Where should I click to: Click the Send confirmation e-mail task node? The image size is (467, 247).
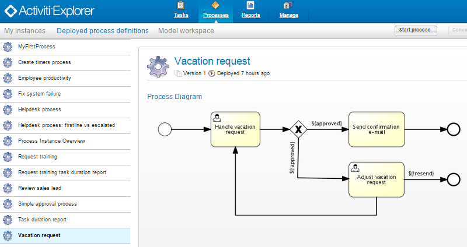pos(377,129)
